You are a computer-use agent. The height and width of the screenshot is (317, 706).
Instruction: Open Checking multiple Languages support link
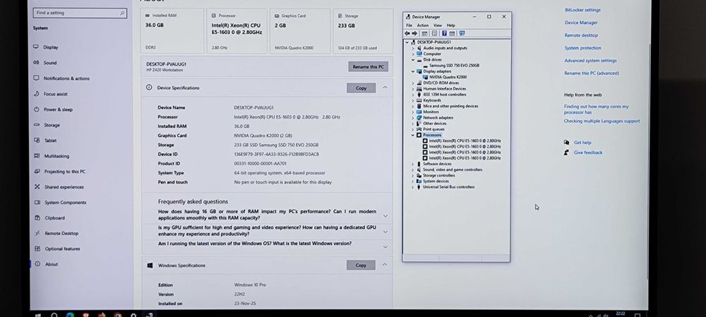(x=602, y=121)
